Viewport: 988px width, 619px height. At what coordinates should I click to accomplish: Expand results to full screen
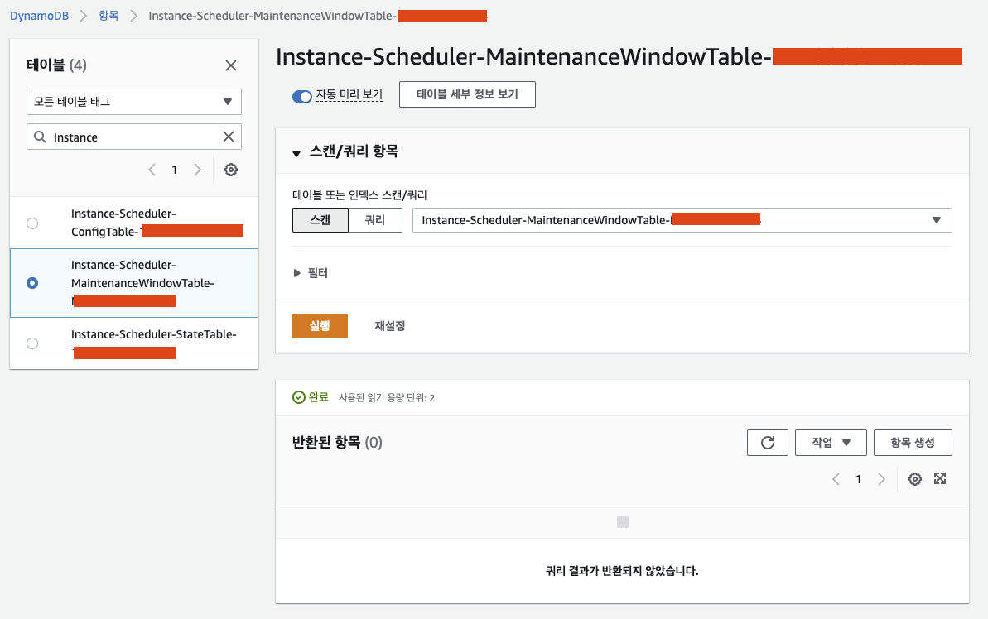[940, 478]
